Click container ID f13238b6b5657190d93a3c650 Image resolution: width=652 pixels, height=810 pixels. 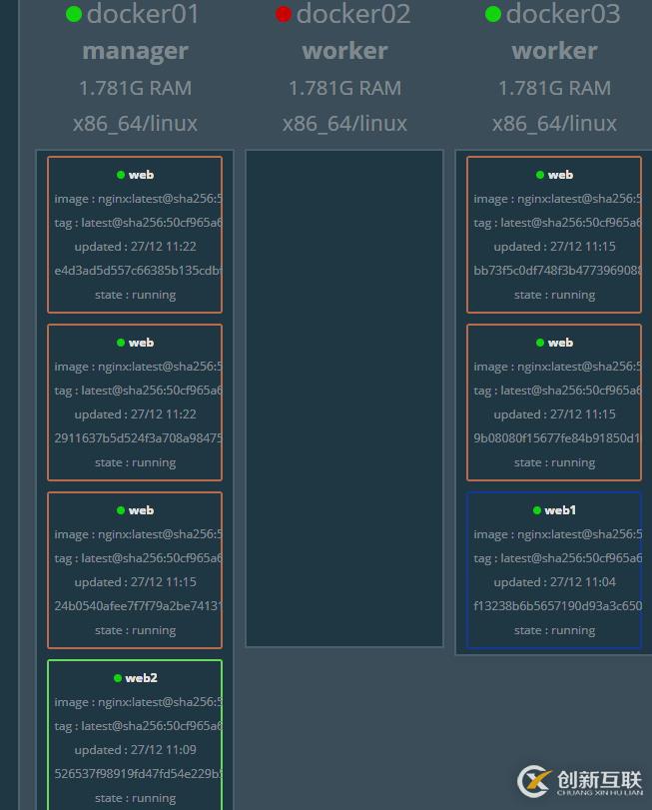tap(557, 606)
